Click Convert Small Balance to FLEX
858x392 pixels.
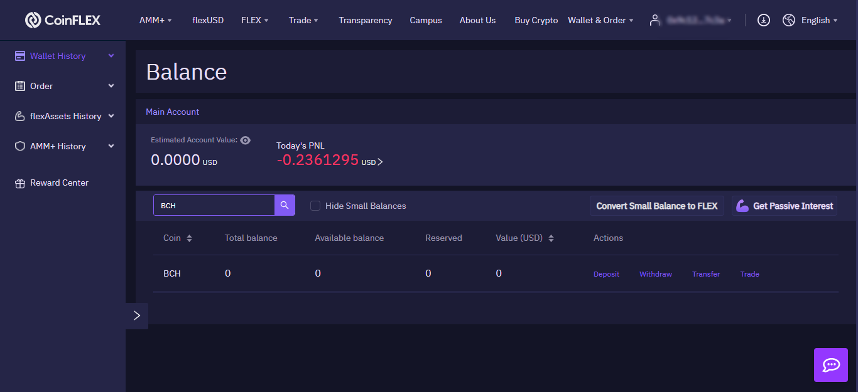point(657,206)
